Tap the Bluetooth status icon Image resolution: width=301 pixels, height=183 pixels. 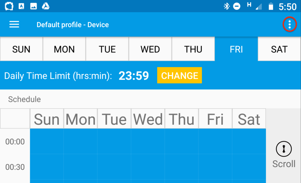click(227, 6)
